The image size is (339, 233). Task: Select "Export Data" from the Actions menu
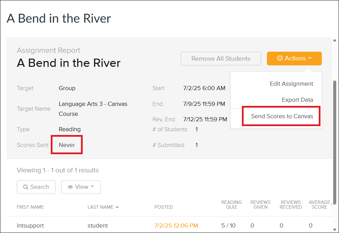pos(297,100)
